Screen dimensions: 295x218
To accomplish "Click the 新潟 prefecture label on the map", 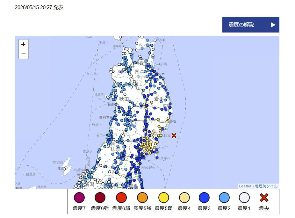I will [90, 184].
